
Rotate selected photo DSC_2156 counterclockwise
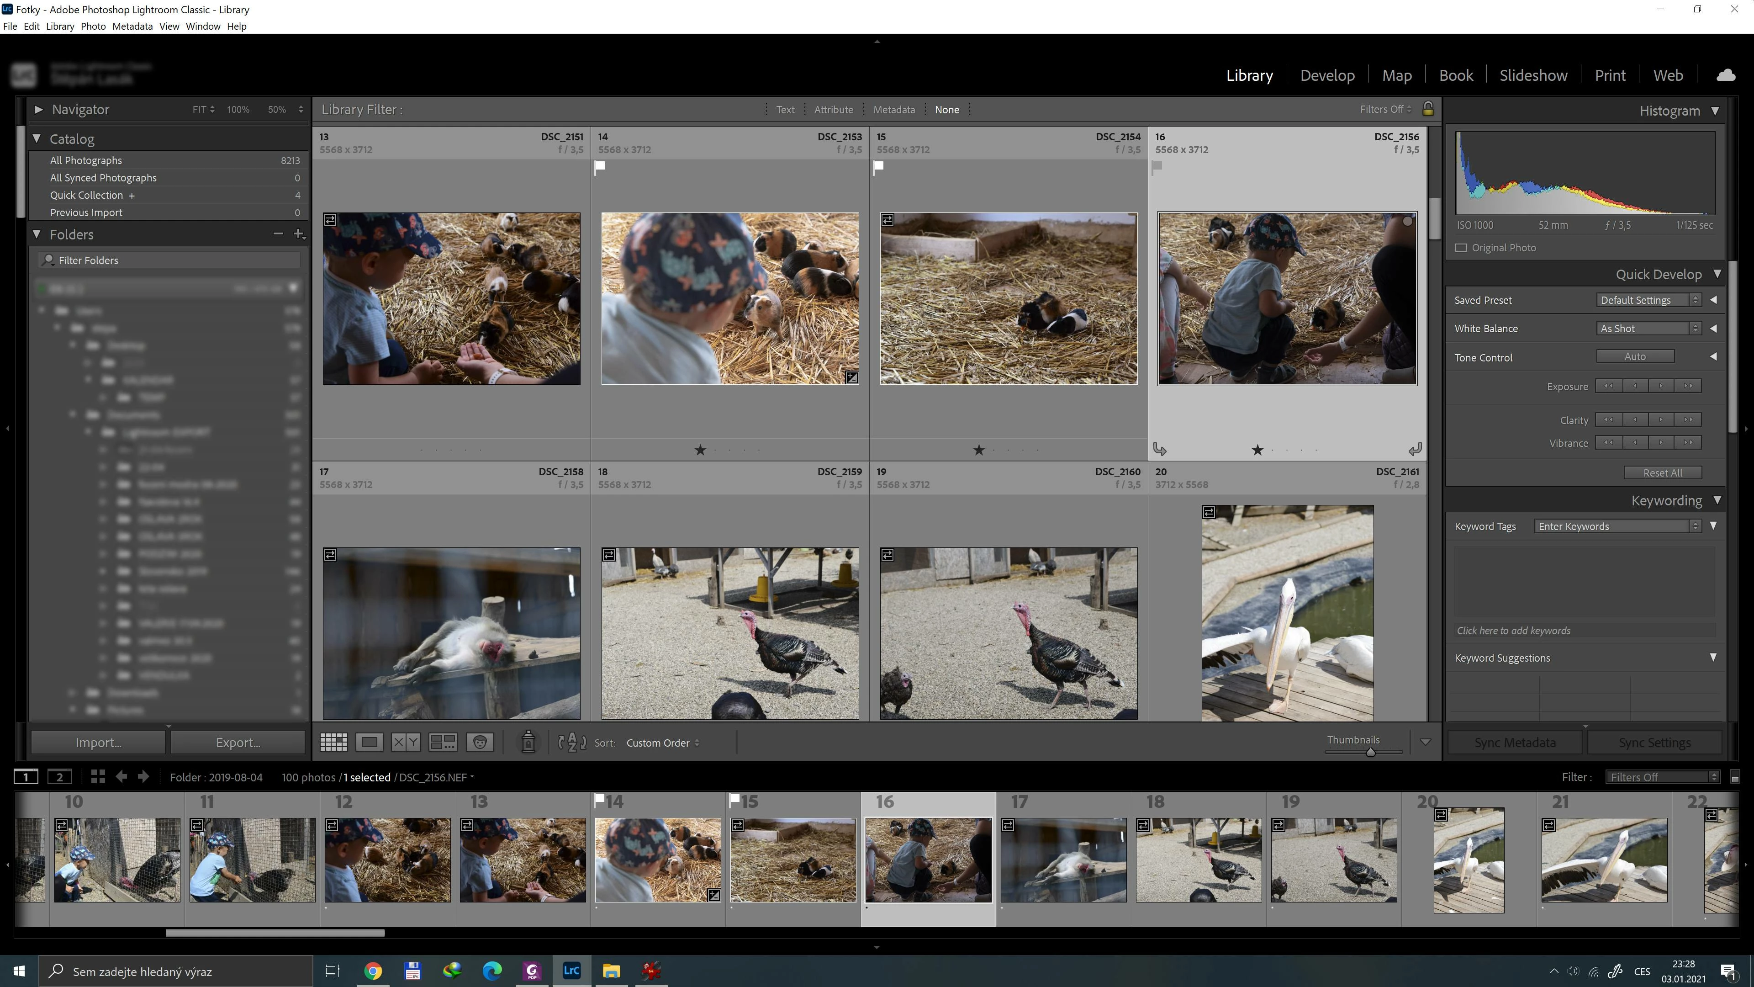click(1160, 449)
